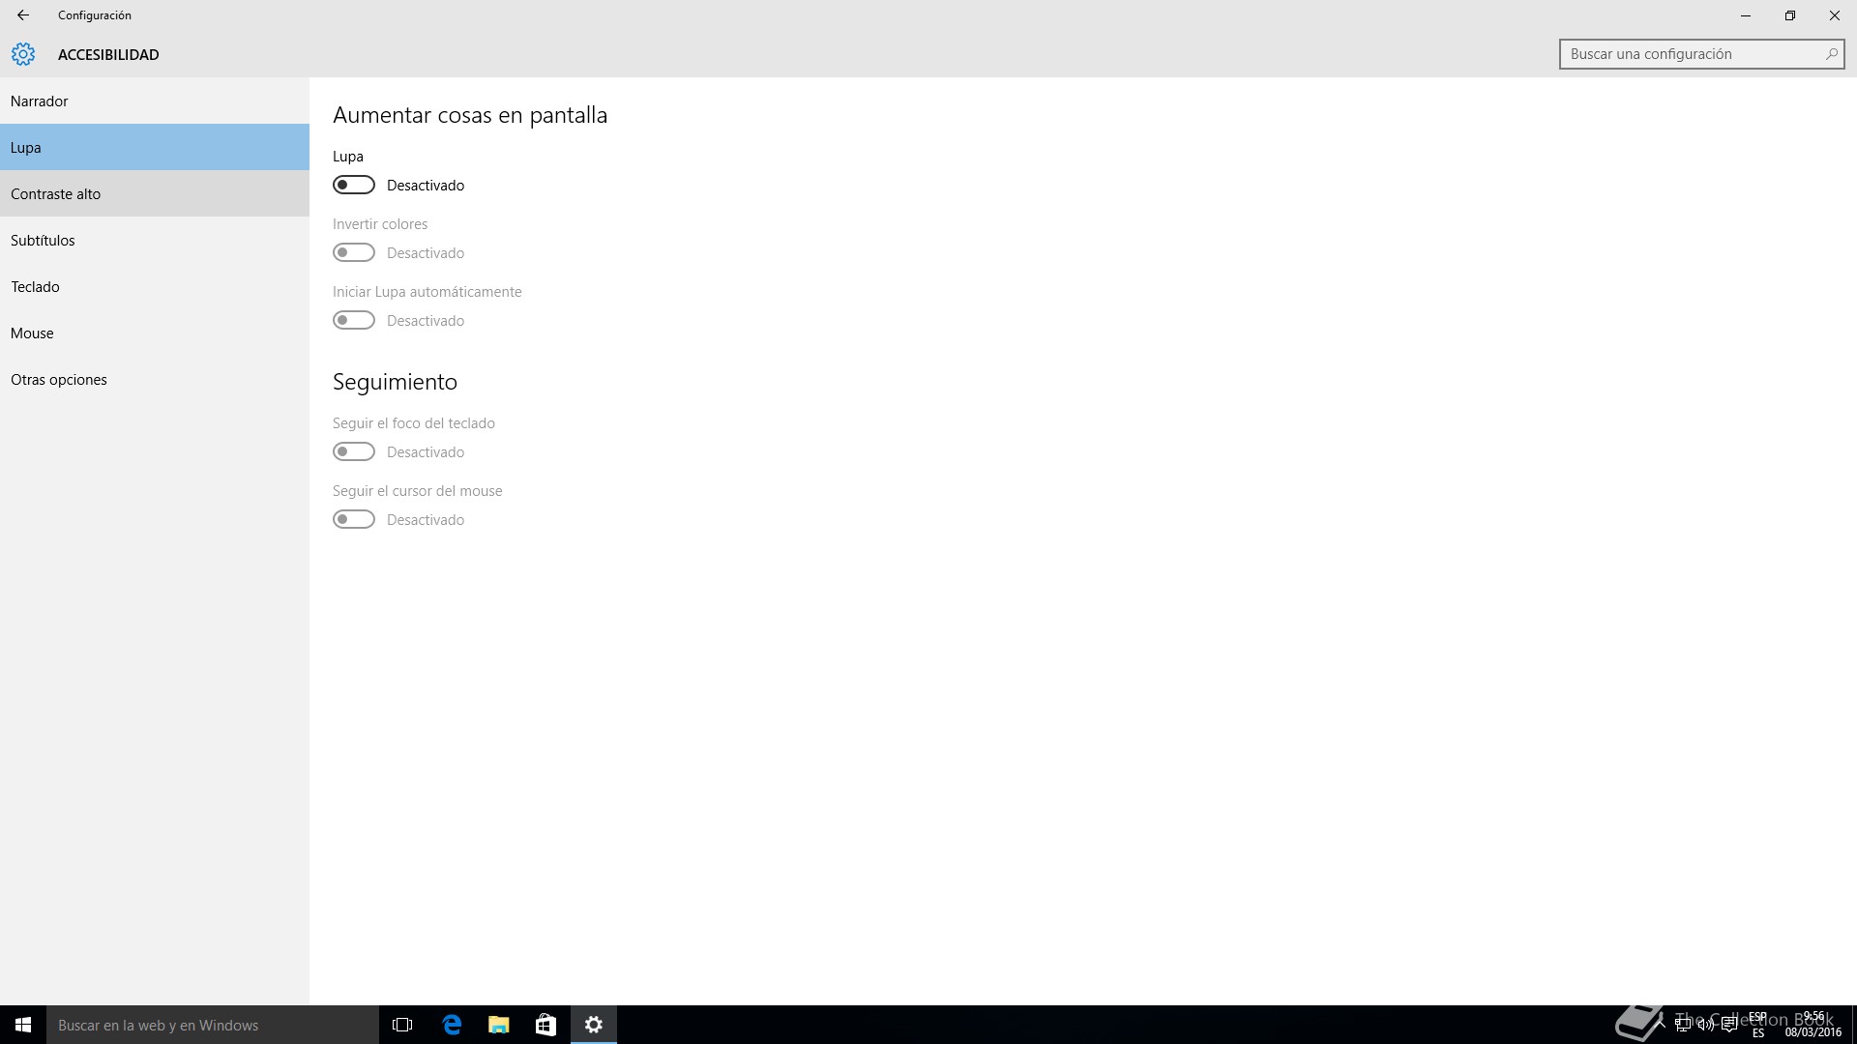Viewport: 1857px width, 1044px height.
Task: Open Task View from the taskbar
Action: click(402, 1025)
